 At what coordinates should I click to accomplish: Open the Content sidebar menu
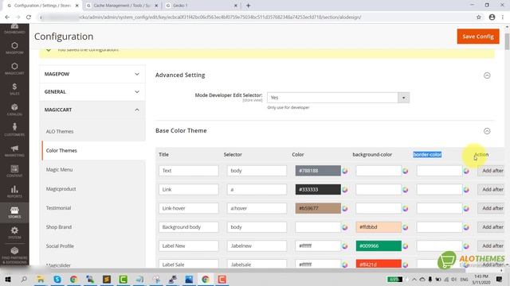(x=14, y=171)
